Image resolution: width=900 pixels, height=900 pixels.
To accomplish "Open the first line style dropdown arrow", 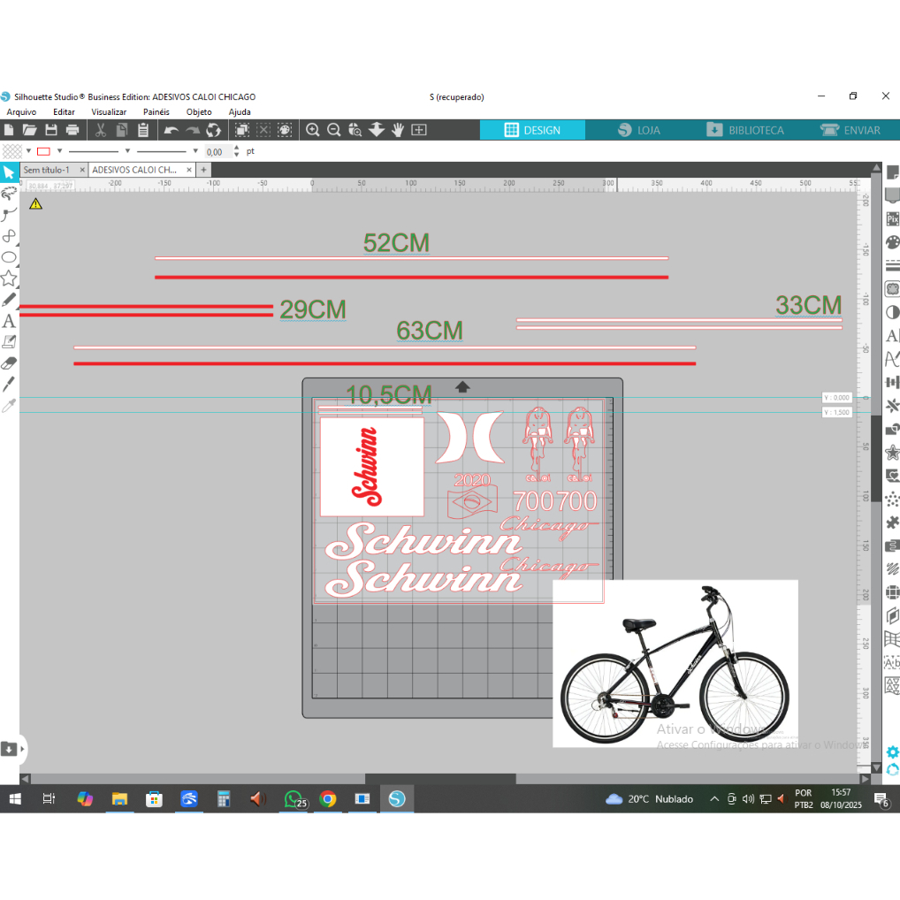I will [x=127, y=151].
